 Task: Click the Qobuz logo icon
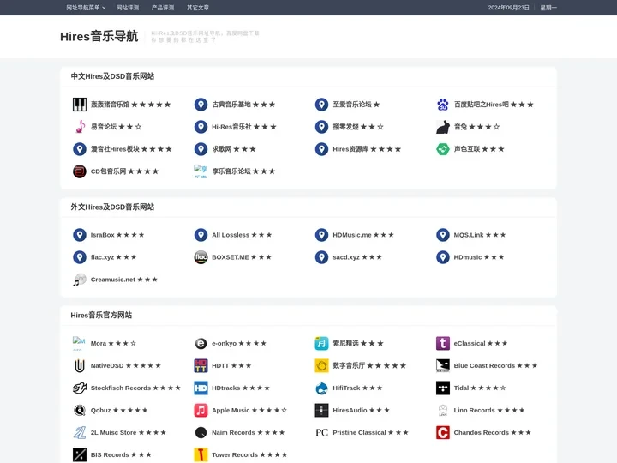point(80,410)
